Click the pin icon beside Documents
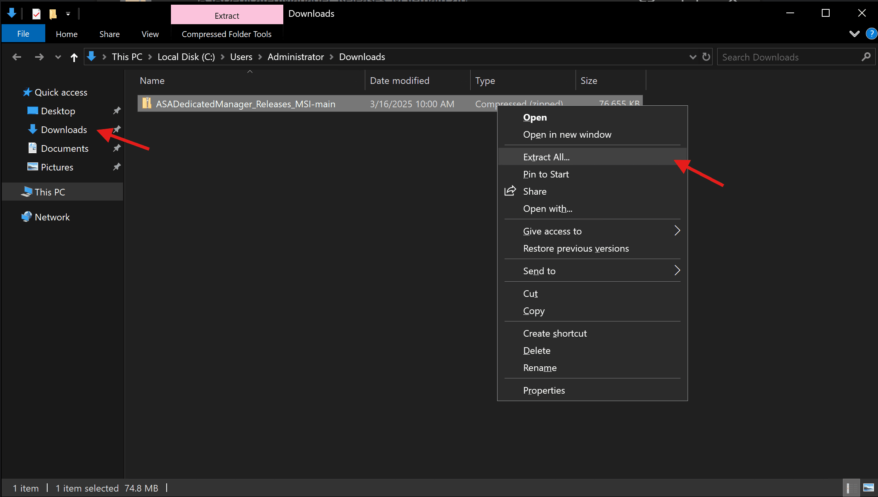The height and width of the screenshot is (497, 878). click(x=117, y=148)
